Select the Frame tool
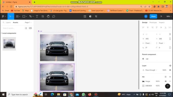 click(x=17, y=16)
